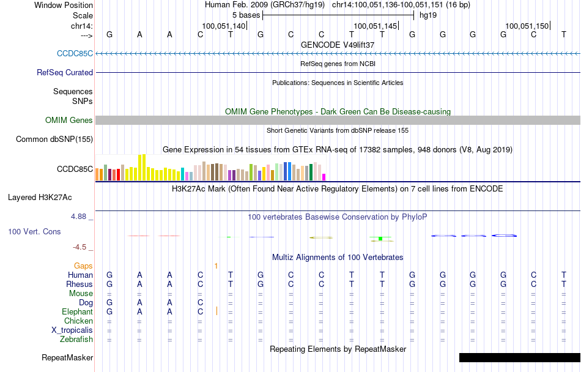Click the sequence direction arrow --> label

pyautogui.click(x=87, y=35)
